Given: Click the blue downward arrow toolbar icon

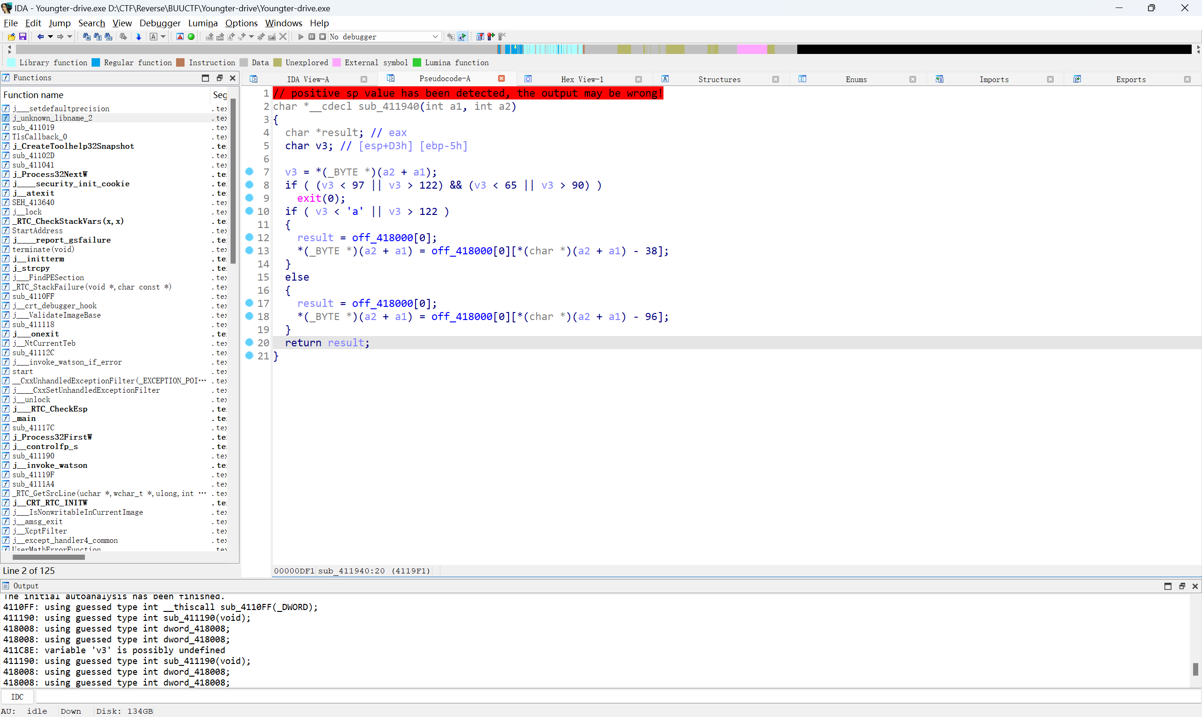Looking at the screenshot, I should click(139, 37).
